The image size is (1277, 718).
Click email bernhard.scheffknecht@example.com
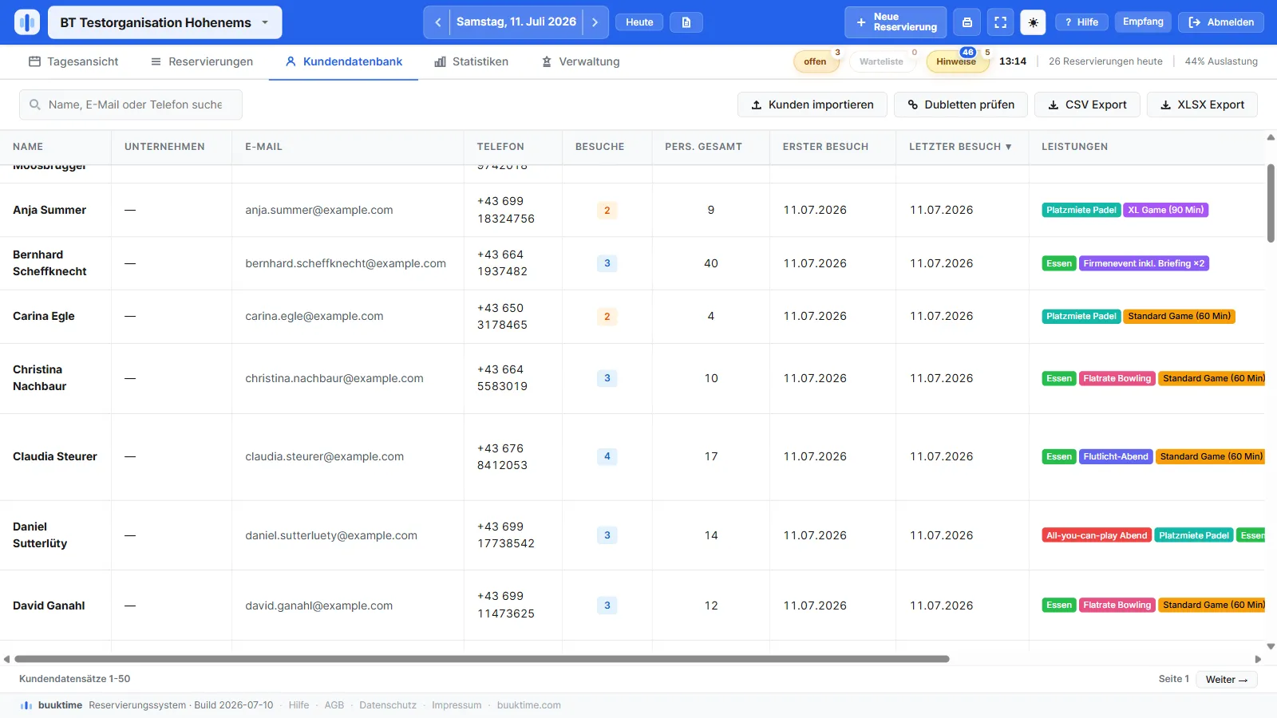pyautogui.click(x=346, y=263)
